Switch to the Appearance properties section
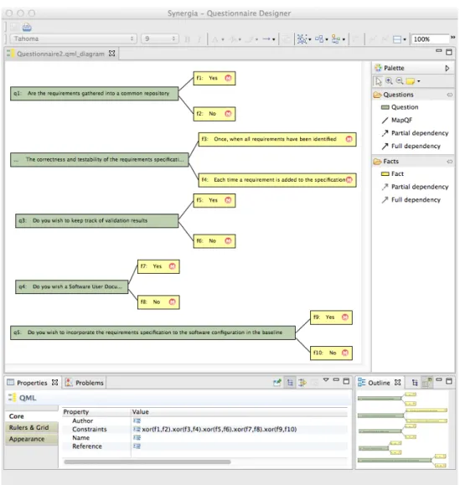This screenshot has height=485, width=460. 32,439
